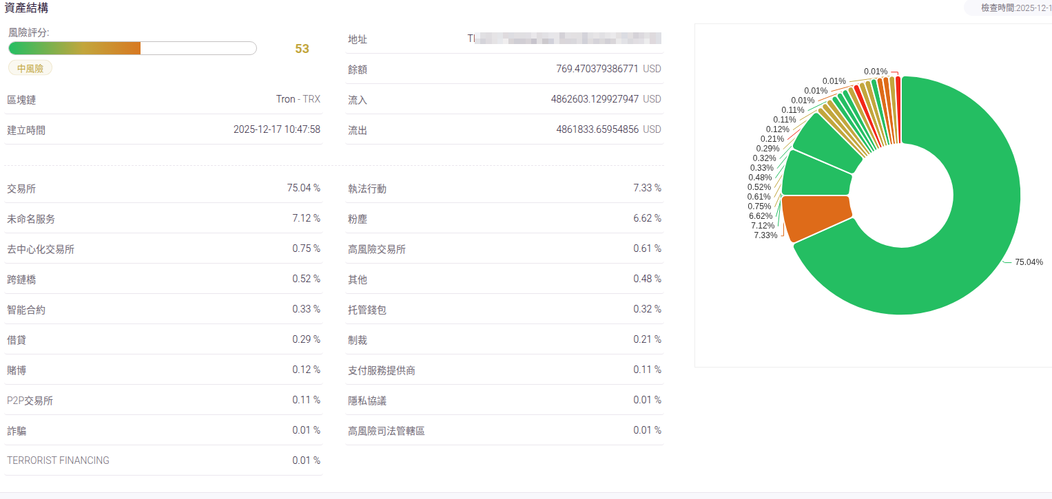Screen dimensions: 1052x499
Task: Click the 流入 inflow amount
Action: (x=595, y=99)
